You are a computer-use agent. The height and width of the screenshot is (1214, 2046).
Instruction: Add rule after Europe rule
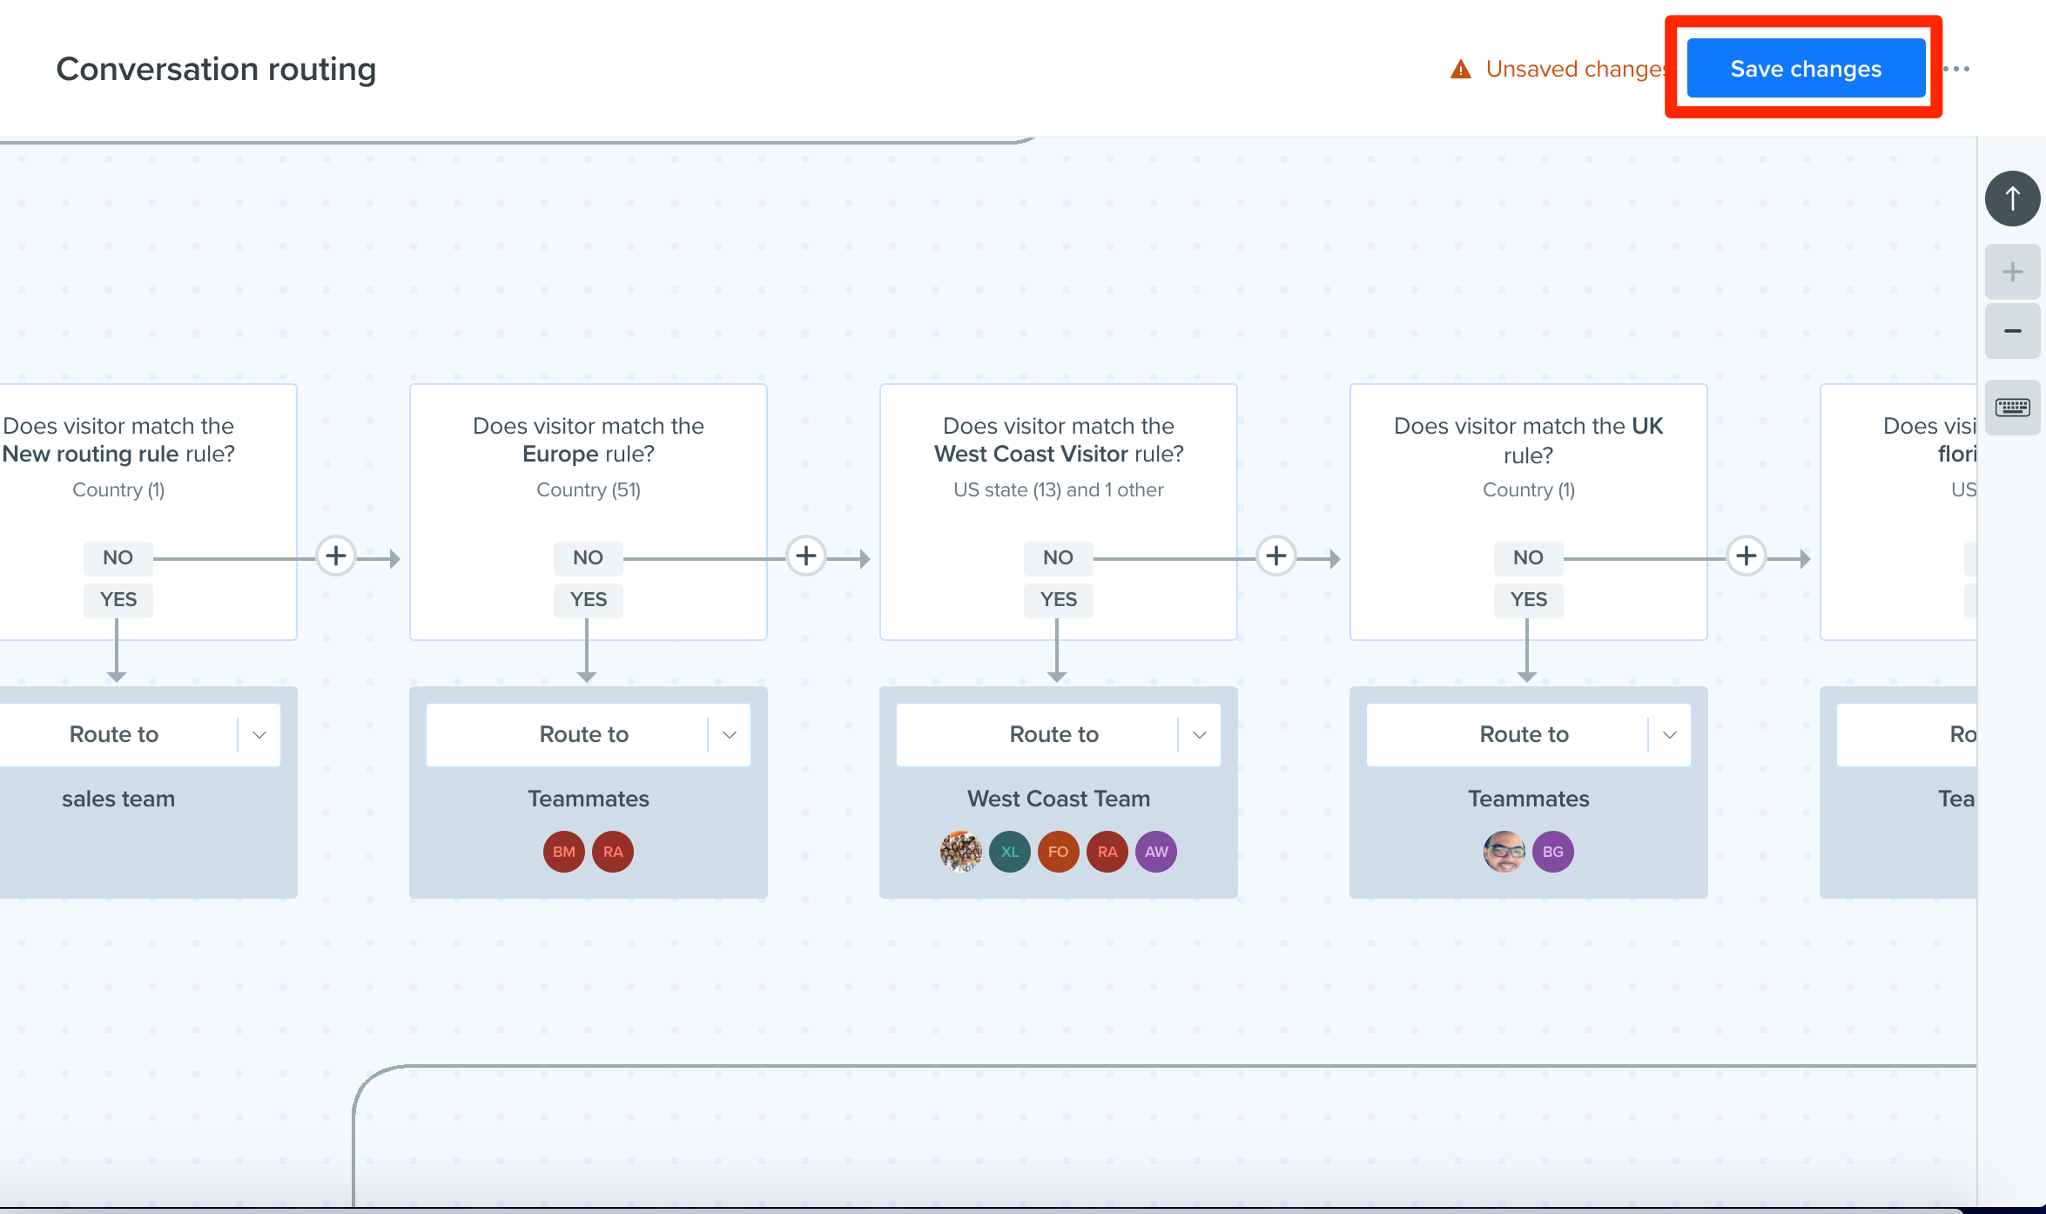point(806,556)
